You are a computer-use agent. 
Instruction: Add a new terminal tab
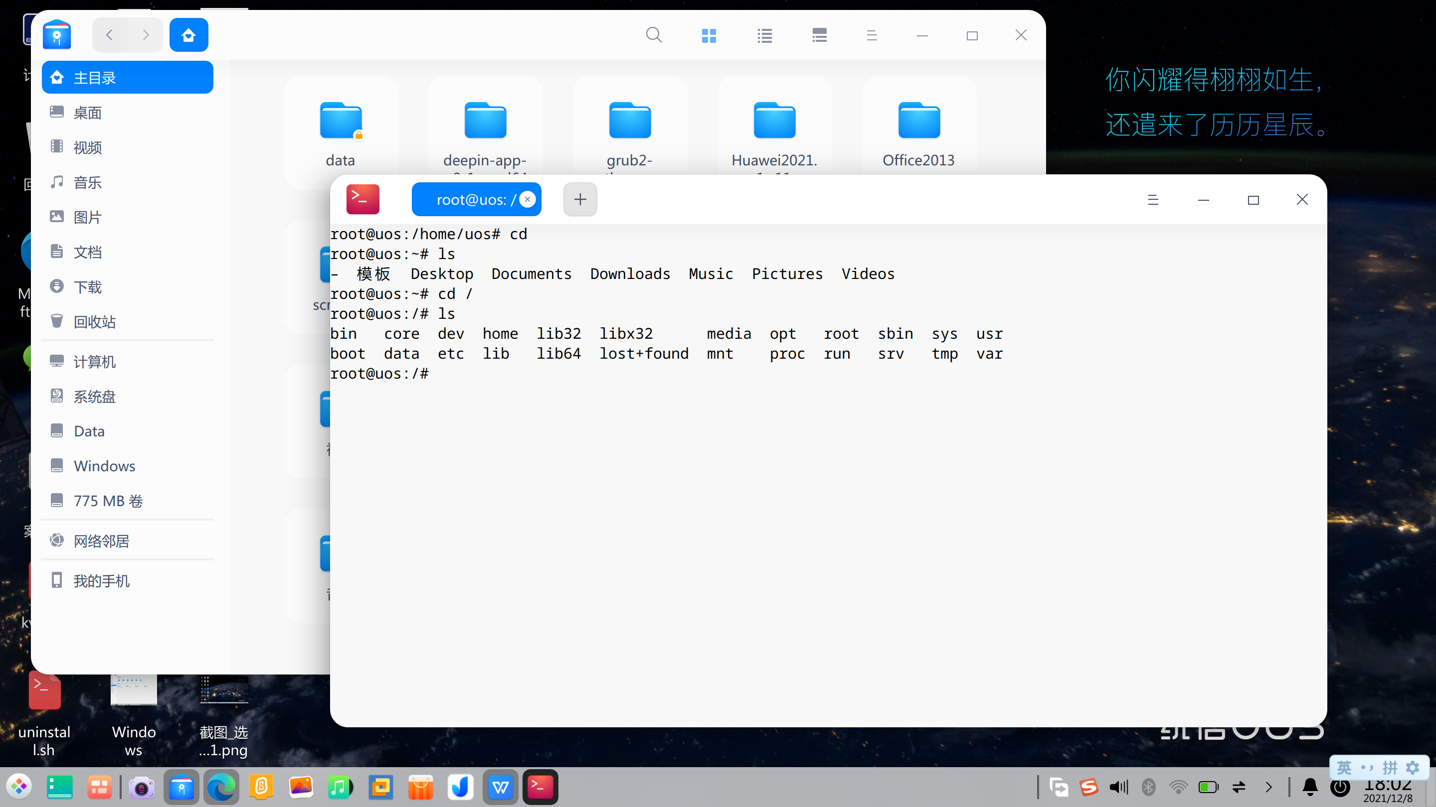(580, 199)
